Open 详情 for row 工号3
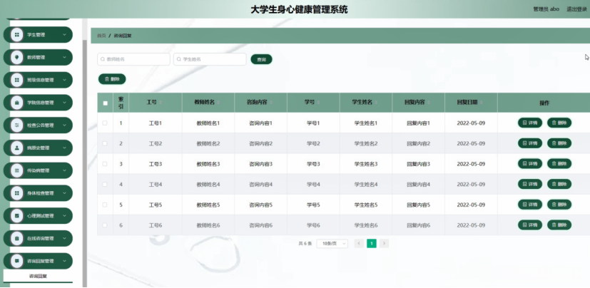The image size is (590, 288). click(x=530, y=163)
